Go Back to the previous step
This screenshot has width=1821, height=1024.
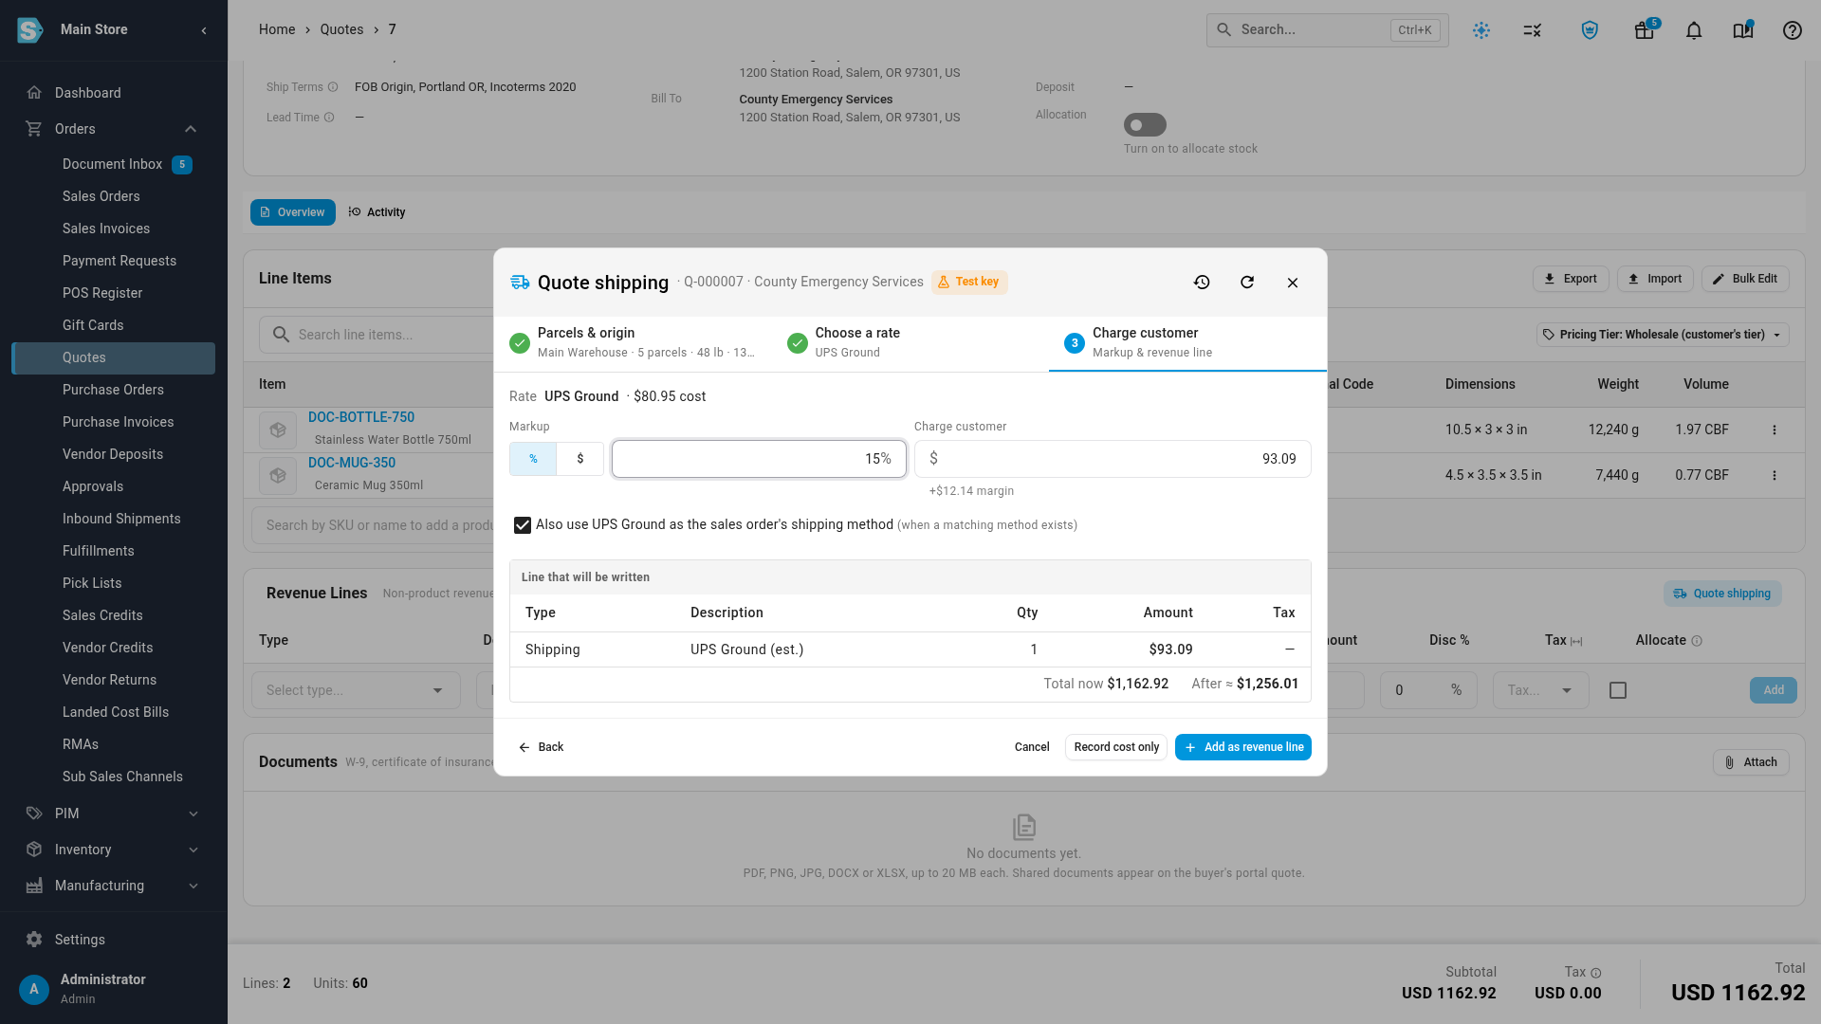tap(541, 747)
